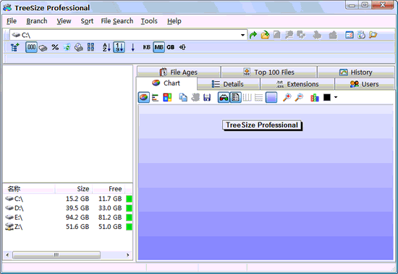Open the View menu
Image resolution: width=398 pixels, height=274 pixels.
(64, 21)
